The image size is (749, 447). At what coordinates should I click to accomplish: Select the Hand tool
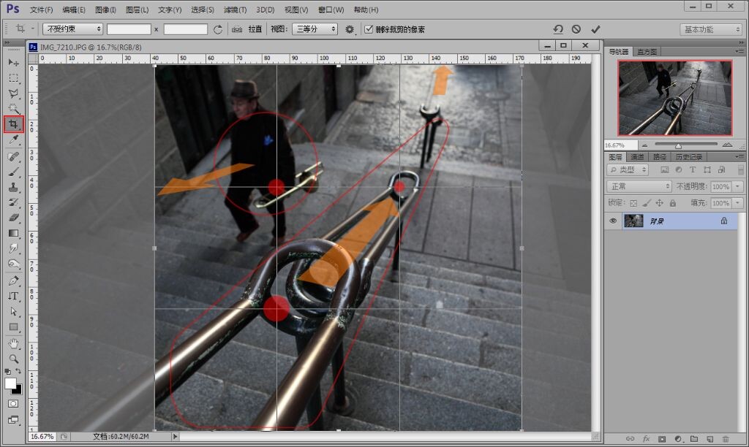point(13,343)
